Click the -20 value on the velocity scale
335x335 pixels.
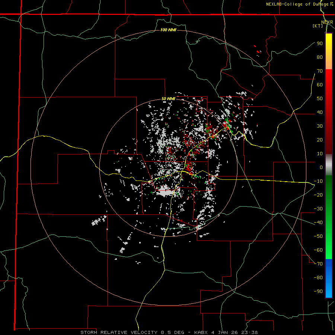click(x=318, y=195)
